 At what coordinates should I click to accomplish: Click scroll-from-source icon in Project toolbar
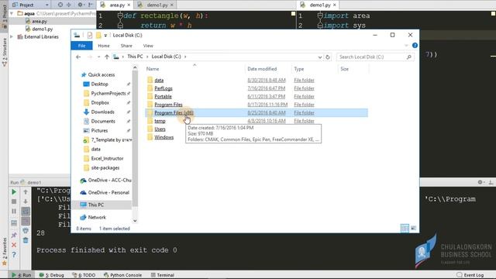click(60, 5)
